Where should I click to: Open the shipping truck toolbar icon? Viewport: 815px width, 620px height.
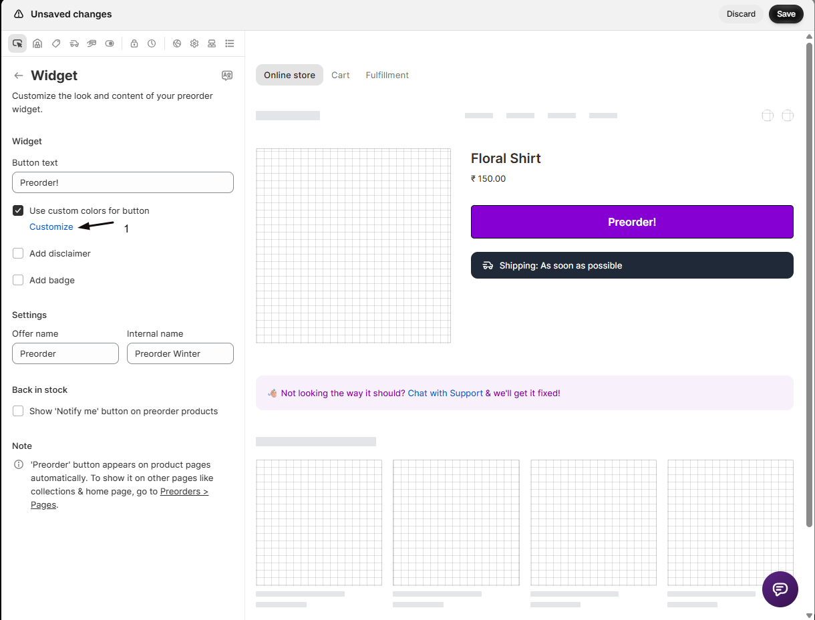click(x=74, y=43)
